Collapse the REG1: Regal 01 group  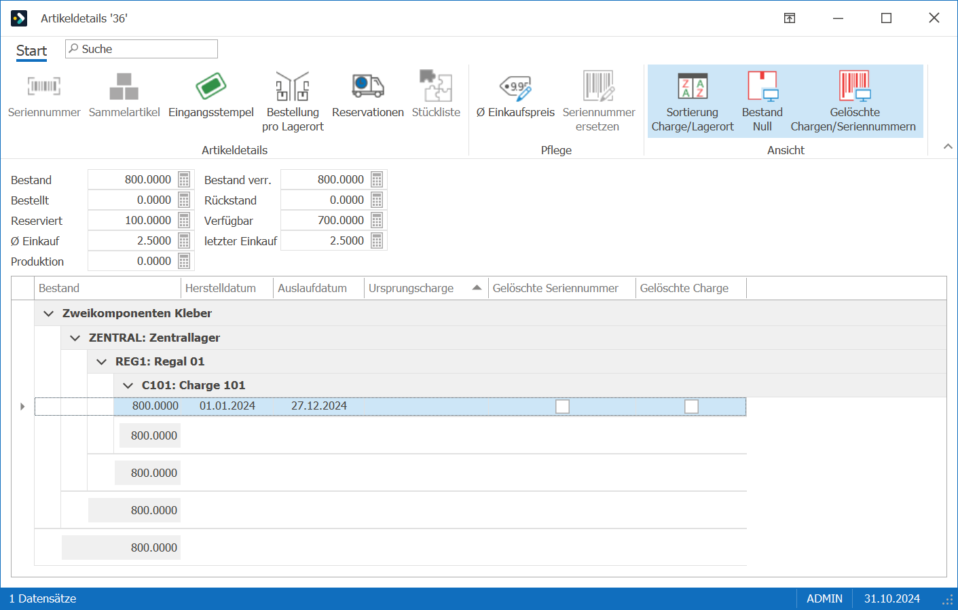(x=101, y=361)
